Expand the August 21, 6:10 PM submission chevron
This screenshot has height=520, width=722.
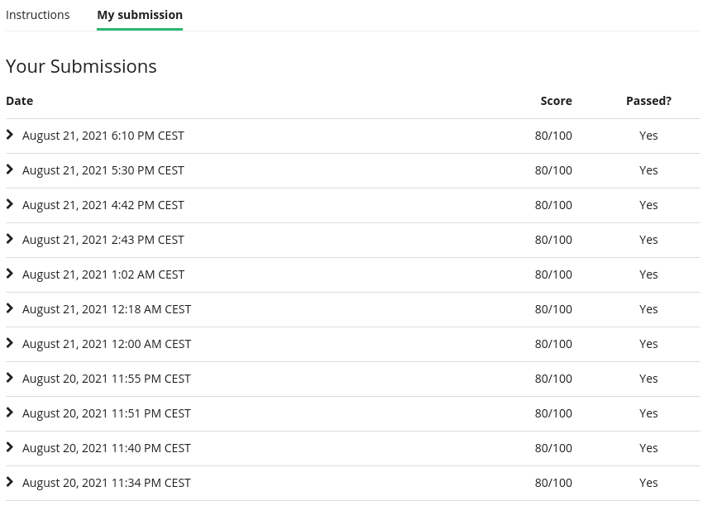10,135
